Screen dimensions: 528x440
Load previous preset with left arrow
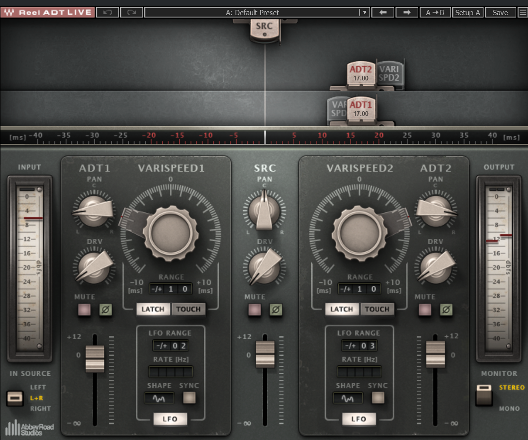(383, 12)
